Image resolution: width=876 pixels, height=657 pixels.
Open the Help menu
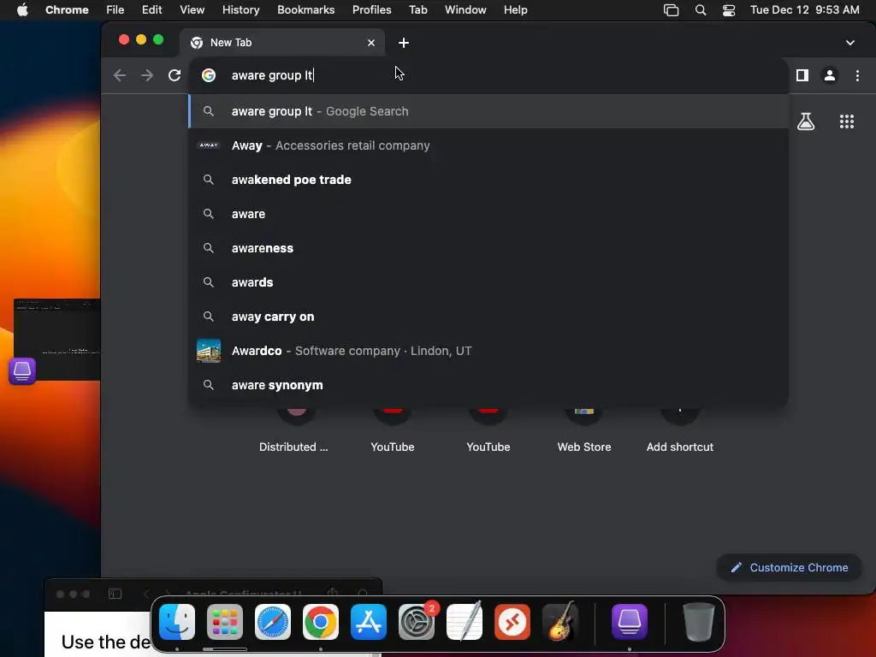[x=515, y=9]
